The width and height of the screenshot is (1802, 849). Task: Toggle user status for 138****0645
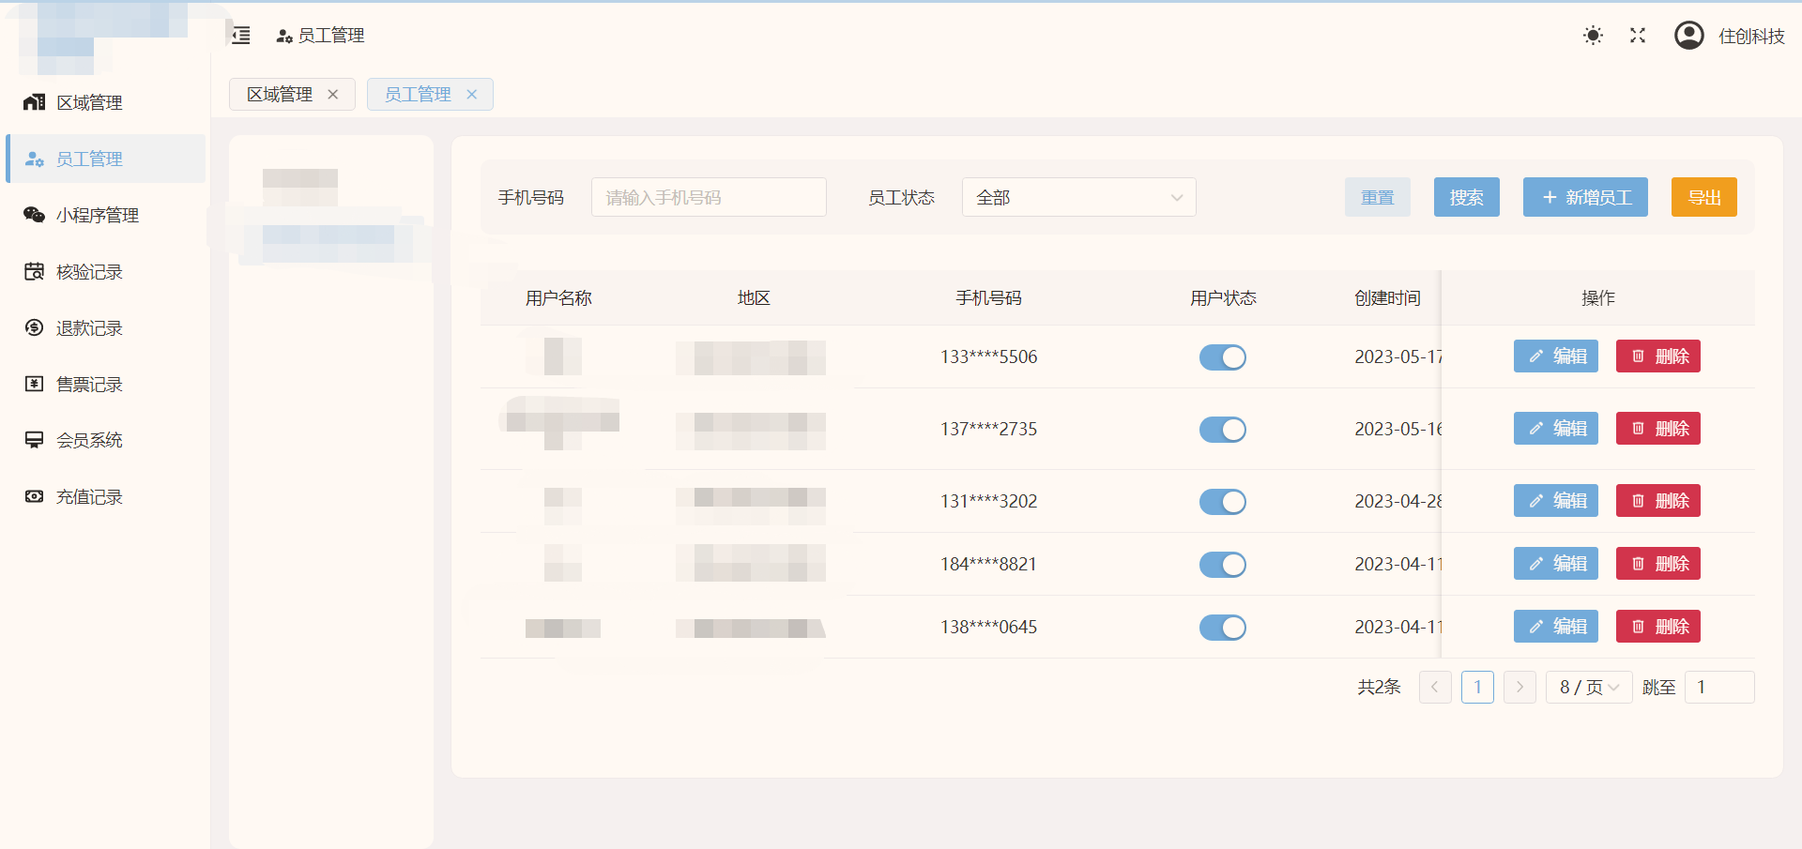tap(1223, 628)
